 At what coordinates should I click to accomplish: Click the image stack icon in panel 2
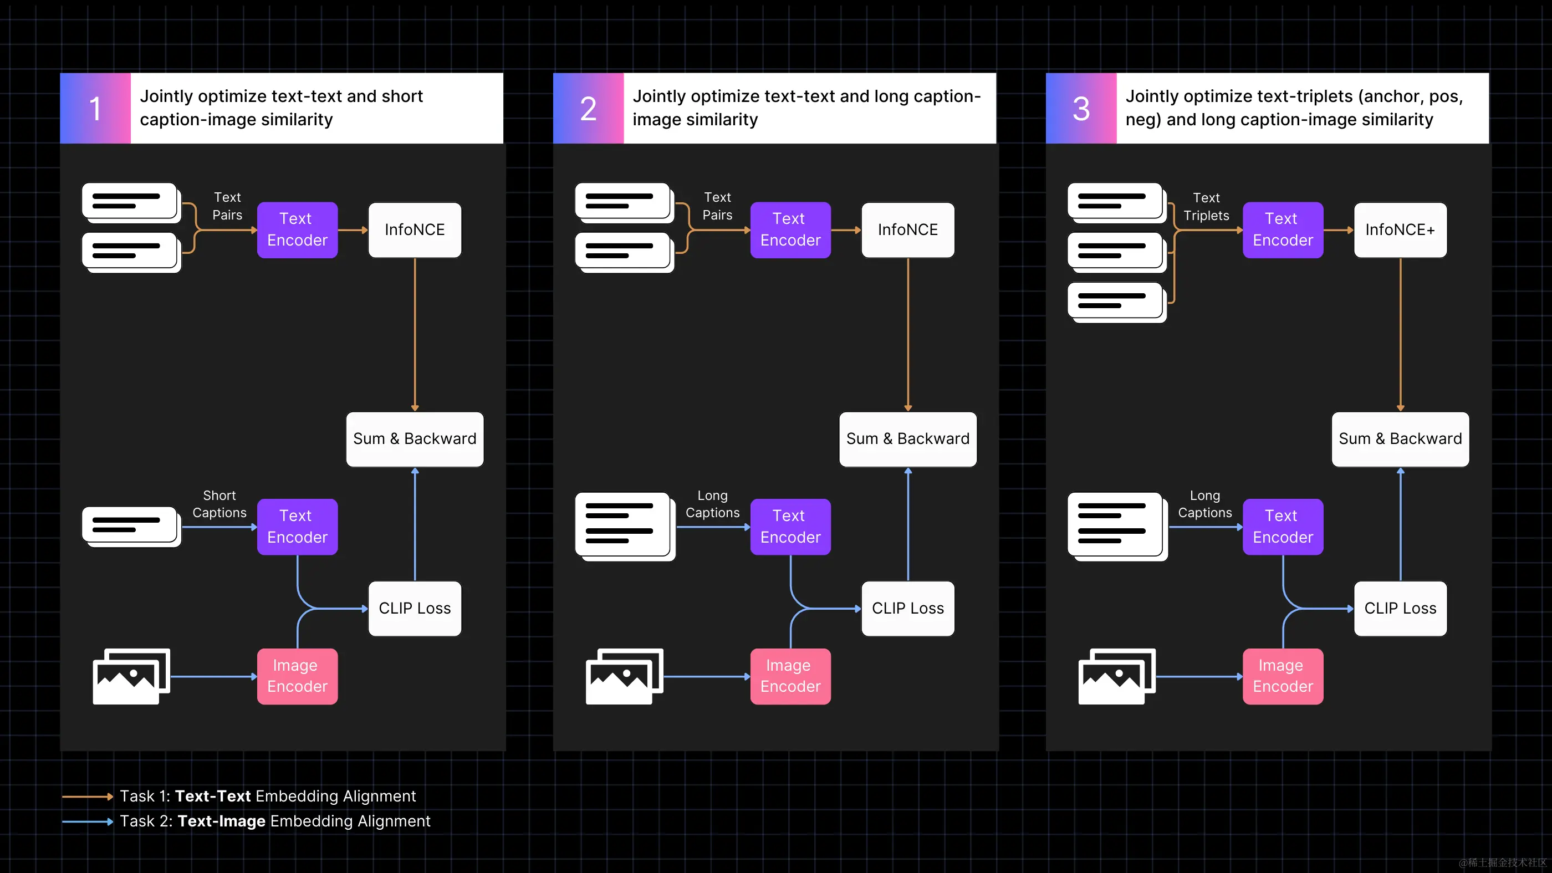(624, 676)
